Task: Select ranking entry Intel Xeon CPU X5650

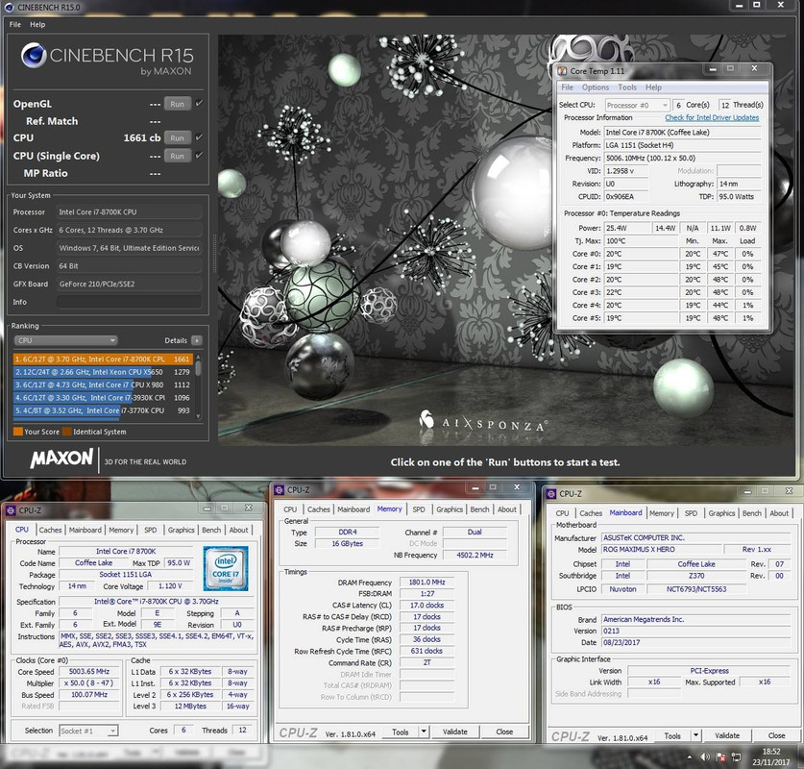Action: click(x=103, y=372)
